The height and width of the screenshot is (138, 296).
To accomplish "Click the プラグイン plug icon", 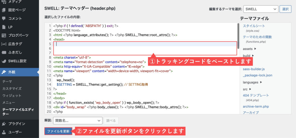I will (4, 124).
